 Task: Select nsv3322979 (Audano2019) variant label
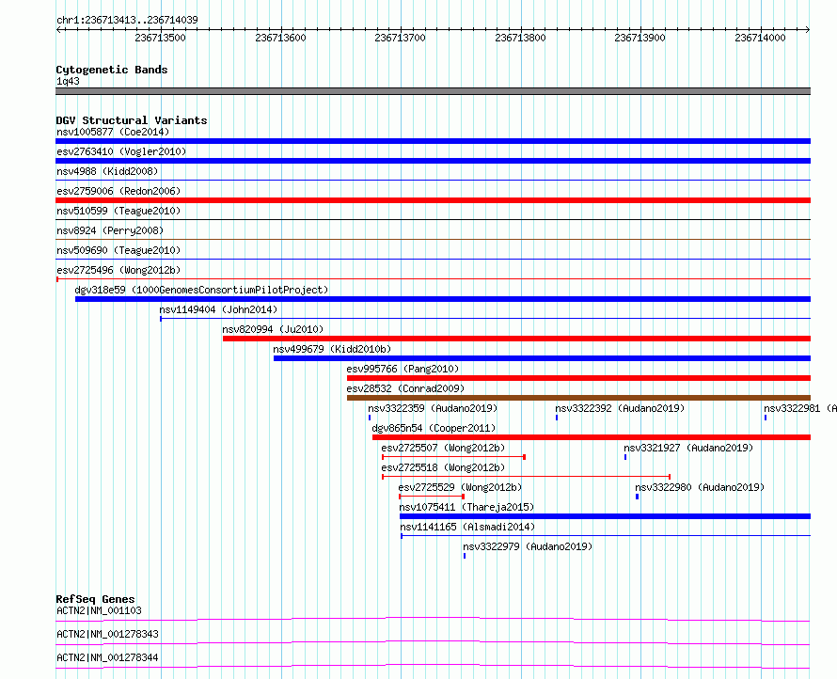click(528, 546)
